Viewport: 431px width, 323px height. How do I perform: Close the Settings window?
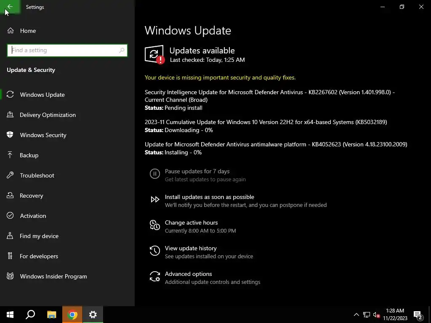pos(421,7)
